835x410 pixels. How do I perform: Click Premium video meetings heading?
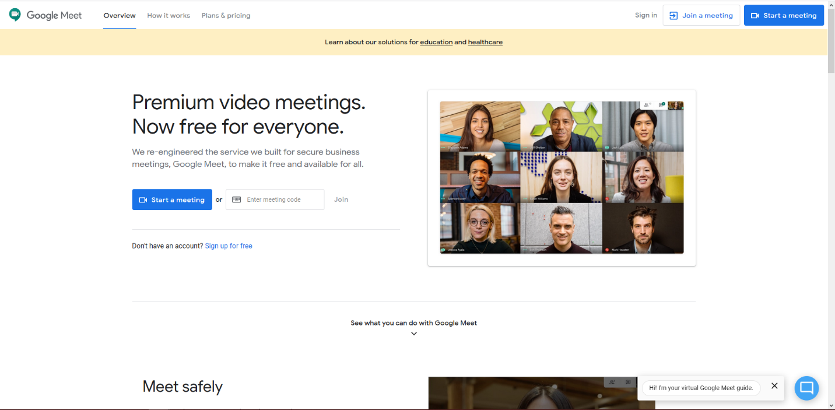pos(249,114)
